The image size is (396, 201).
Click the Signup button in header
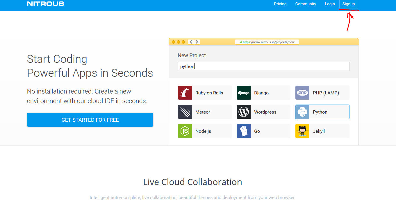tap(349, 4)
